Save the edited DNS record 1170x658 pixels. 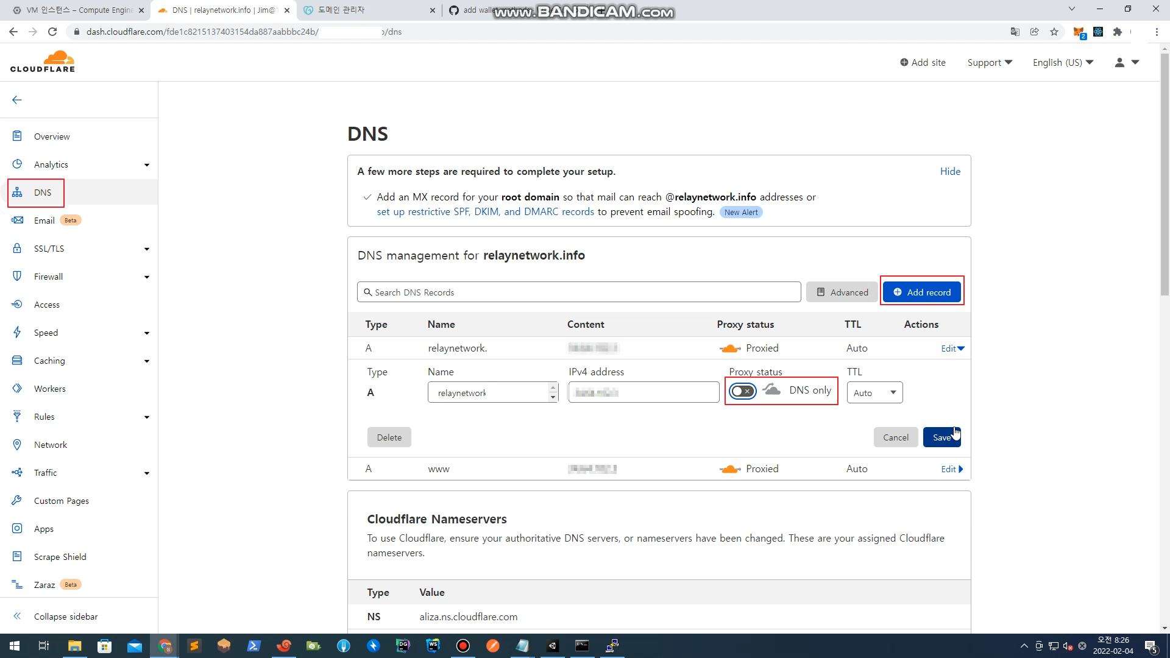941,437
